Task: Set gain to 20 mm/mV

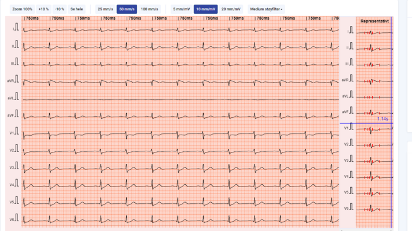Action: point(231,9)
